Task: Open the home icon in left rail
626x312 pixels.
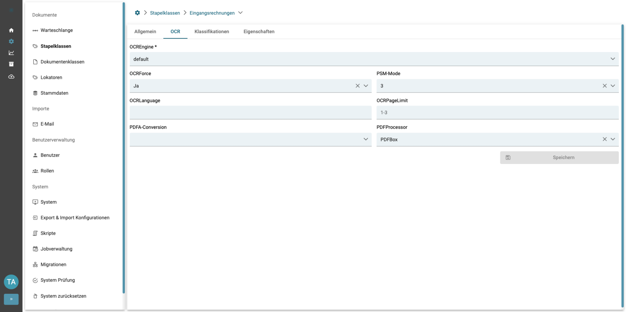Action: (11, 30)
